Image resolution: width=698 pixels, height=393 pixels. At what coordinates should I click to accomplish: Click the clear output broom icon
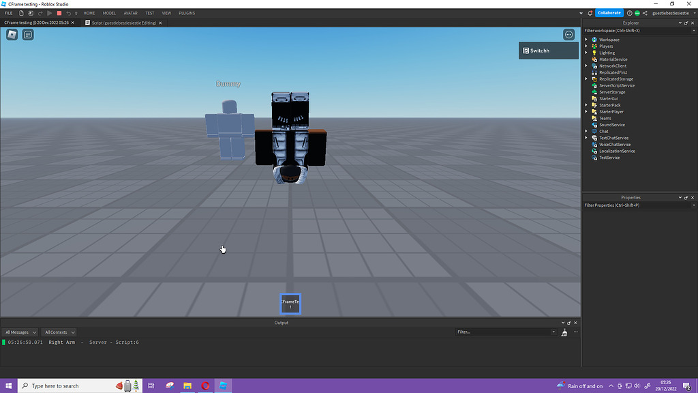coord(564,332)
